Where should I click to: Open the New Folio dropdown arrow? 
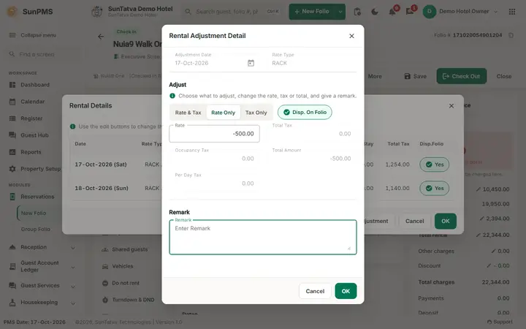pyautogui.click(x=340, y=12)
